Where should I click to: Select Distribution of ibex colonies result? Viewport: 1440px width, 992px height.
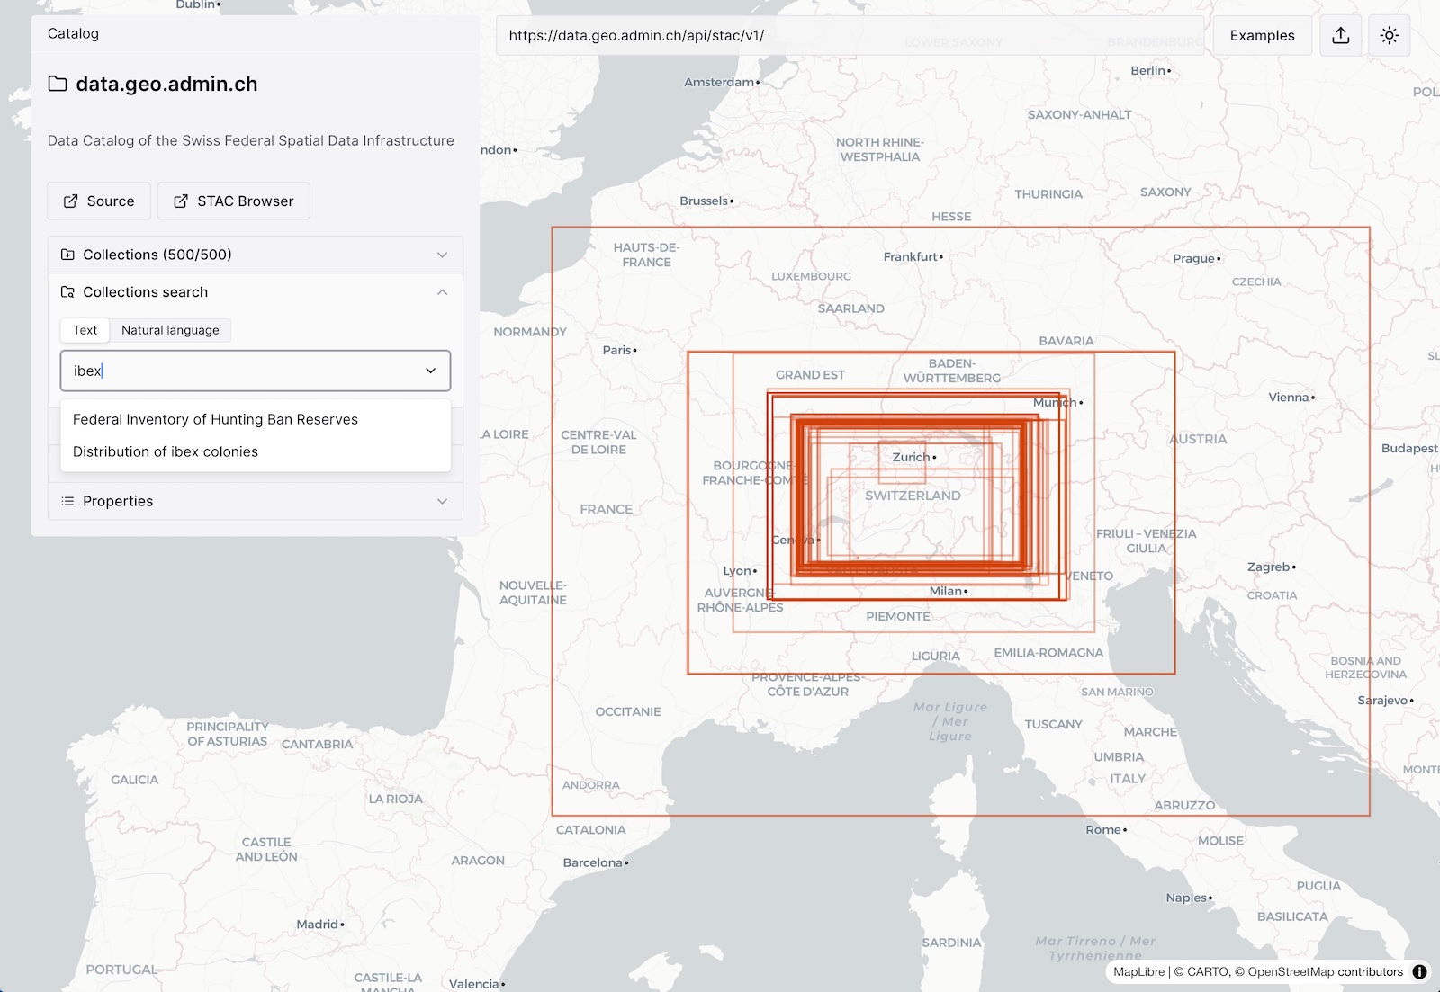[166, 451]
